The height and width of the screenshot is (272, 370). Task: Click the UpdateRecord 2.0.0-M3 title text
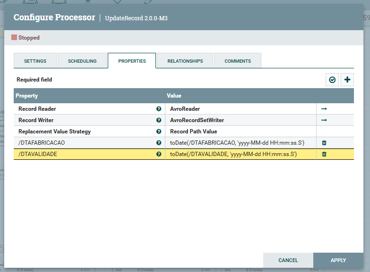(x=136, y=18)
